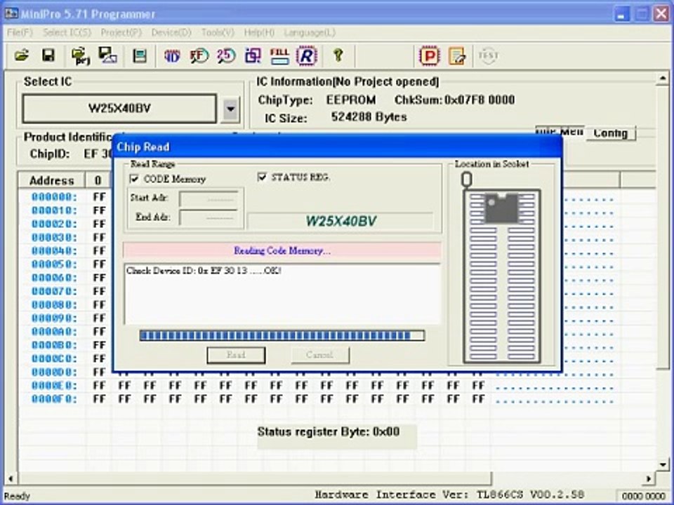Click the open project (prj) icon

(x=80, y=56)
